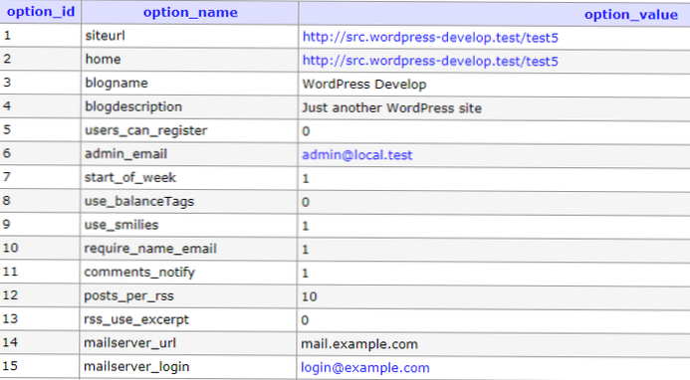Click the require_name_email value 1
Screen dimensions: 690x380
[x=305, y=250]
